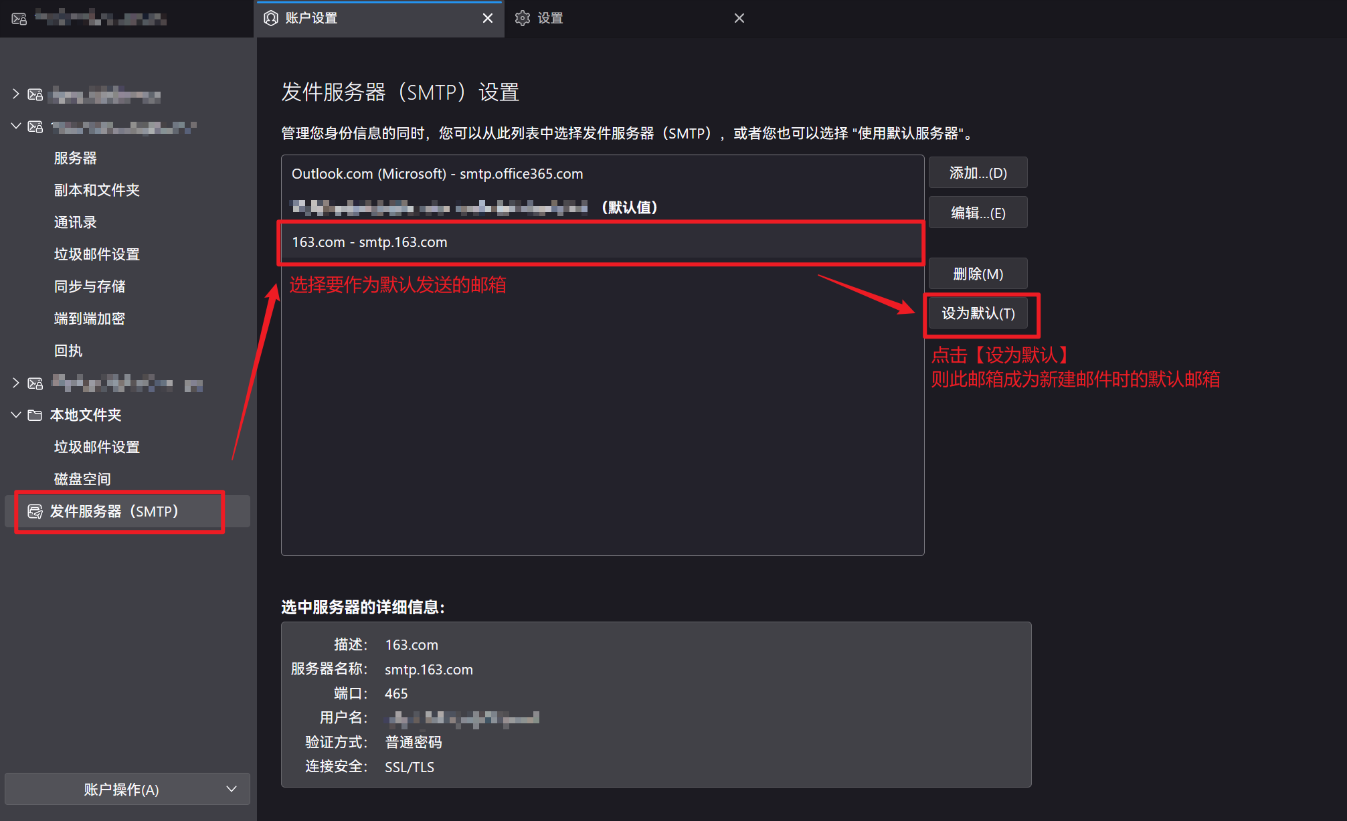
Task: Click the 添加...(D) button
Action: [x=978, y=173]
